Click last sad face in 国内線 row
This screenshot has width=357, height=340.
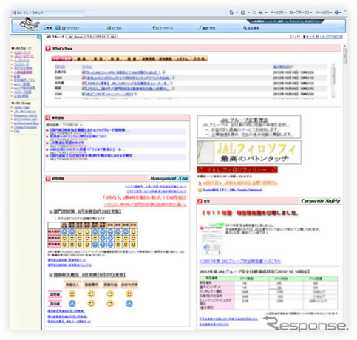coord(129,304)
